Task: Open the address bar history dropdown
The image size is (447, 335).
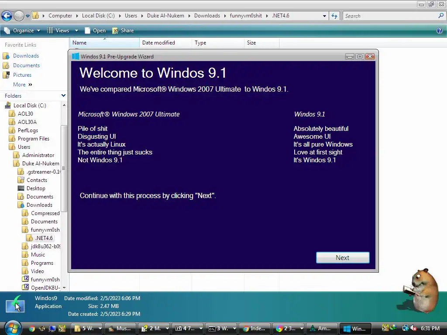Action: pos(324,16)
